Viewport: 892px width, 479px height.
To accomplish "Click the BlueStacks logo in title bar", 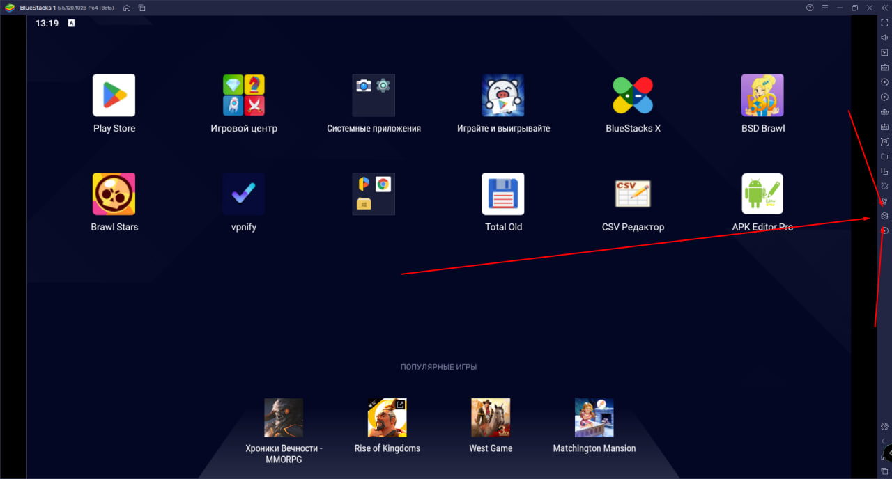I will coord(10,8).
